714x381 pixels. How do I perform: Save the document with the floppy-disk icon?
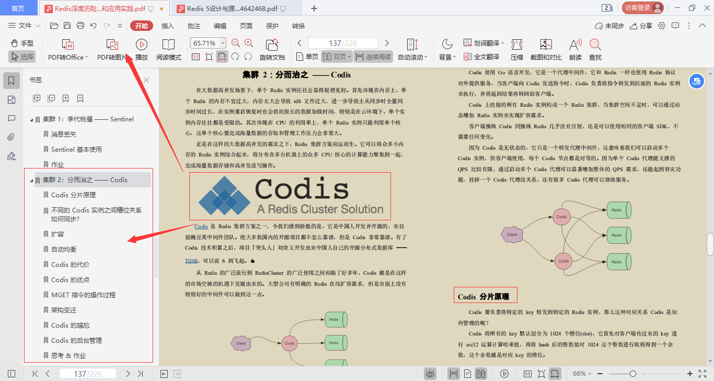[67, 26]
